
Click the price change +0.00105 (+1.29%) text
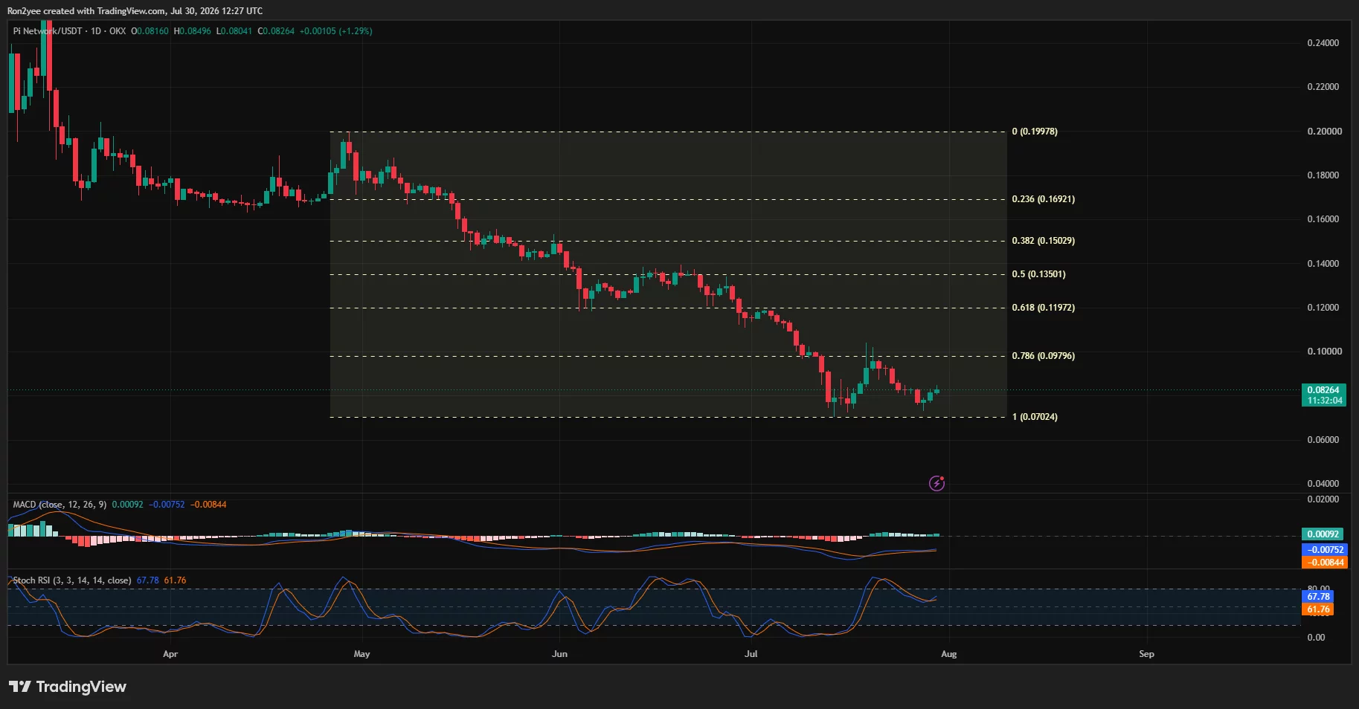pyautogui.click(x=335, y=31)
